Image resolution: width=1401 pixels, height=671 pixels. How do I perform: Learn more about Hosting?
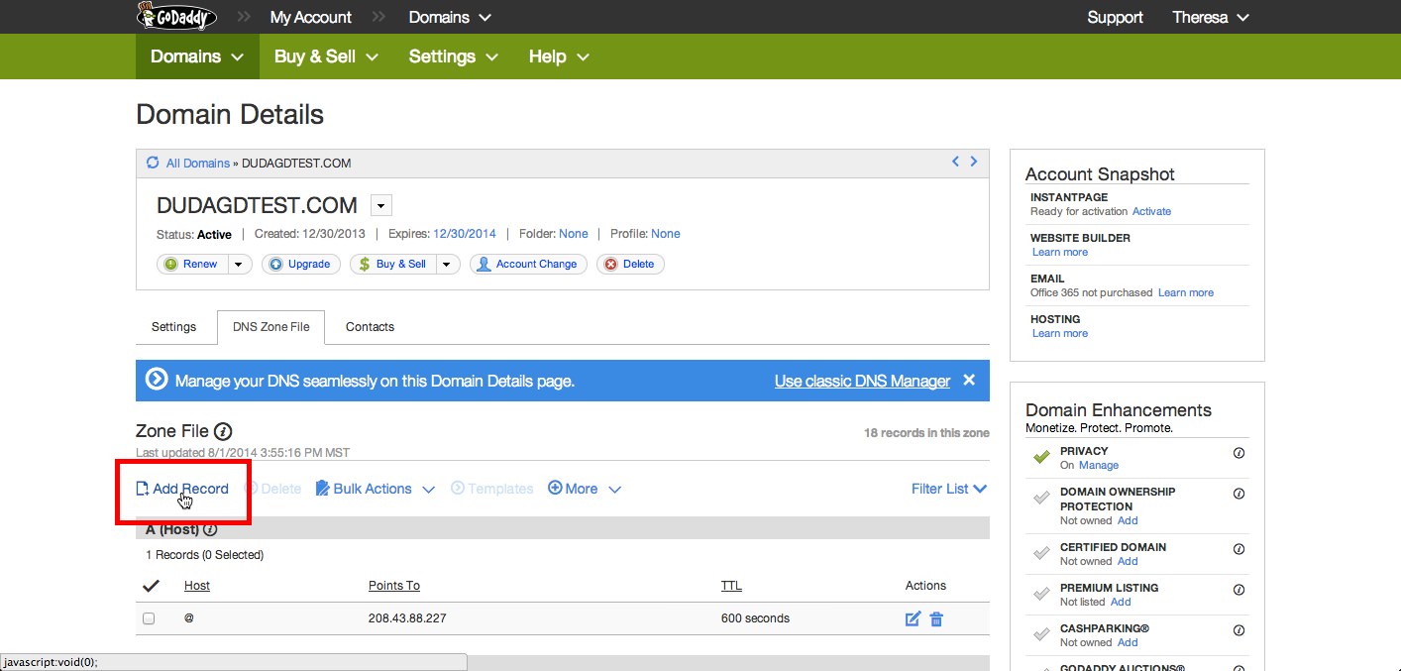tap(1060, 333)
